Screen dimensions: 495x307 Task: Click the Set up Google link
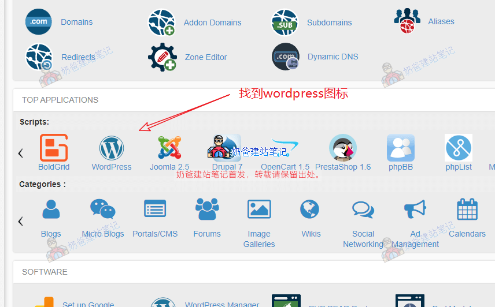point(88,304)
